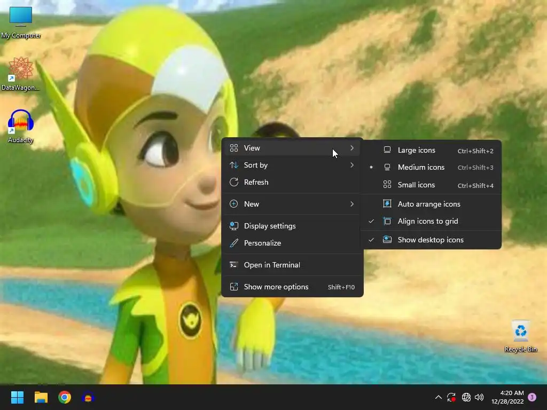Show hidden system tray icons
The image size is (547, 410).
click(439, 397)
